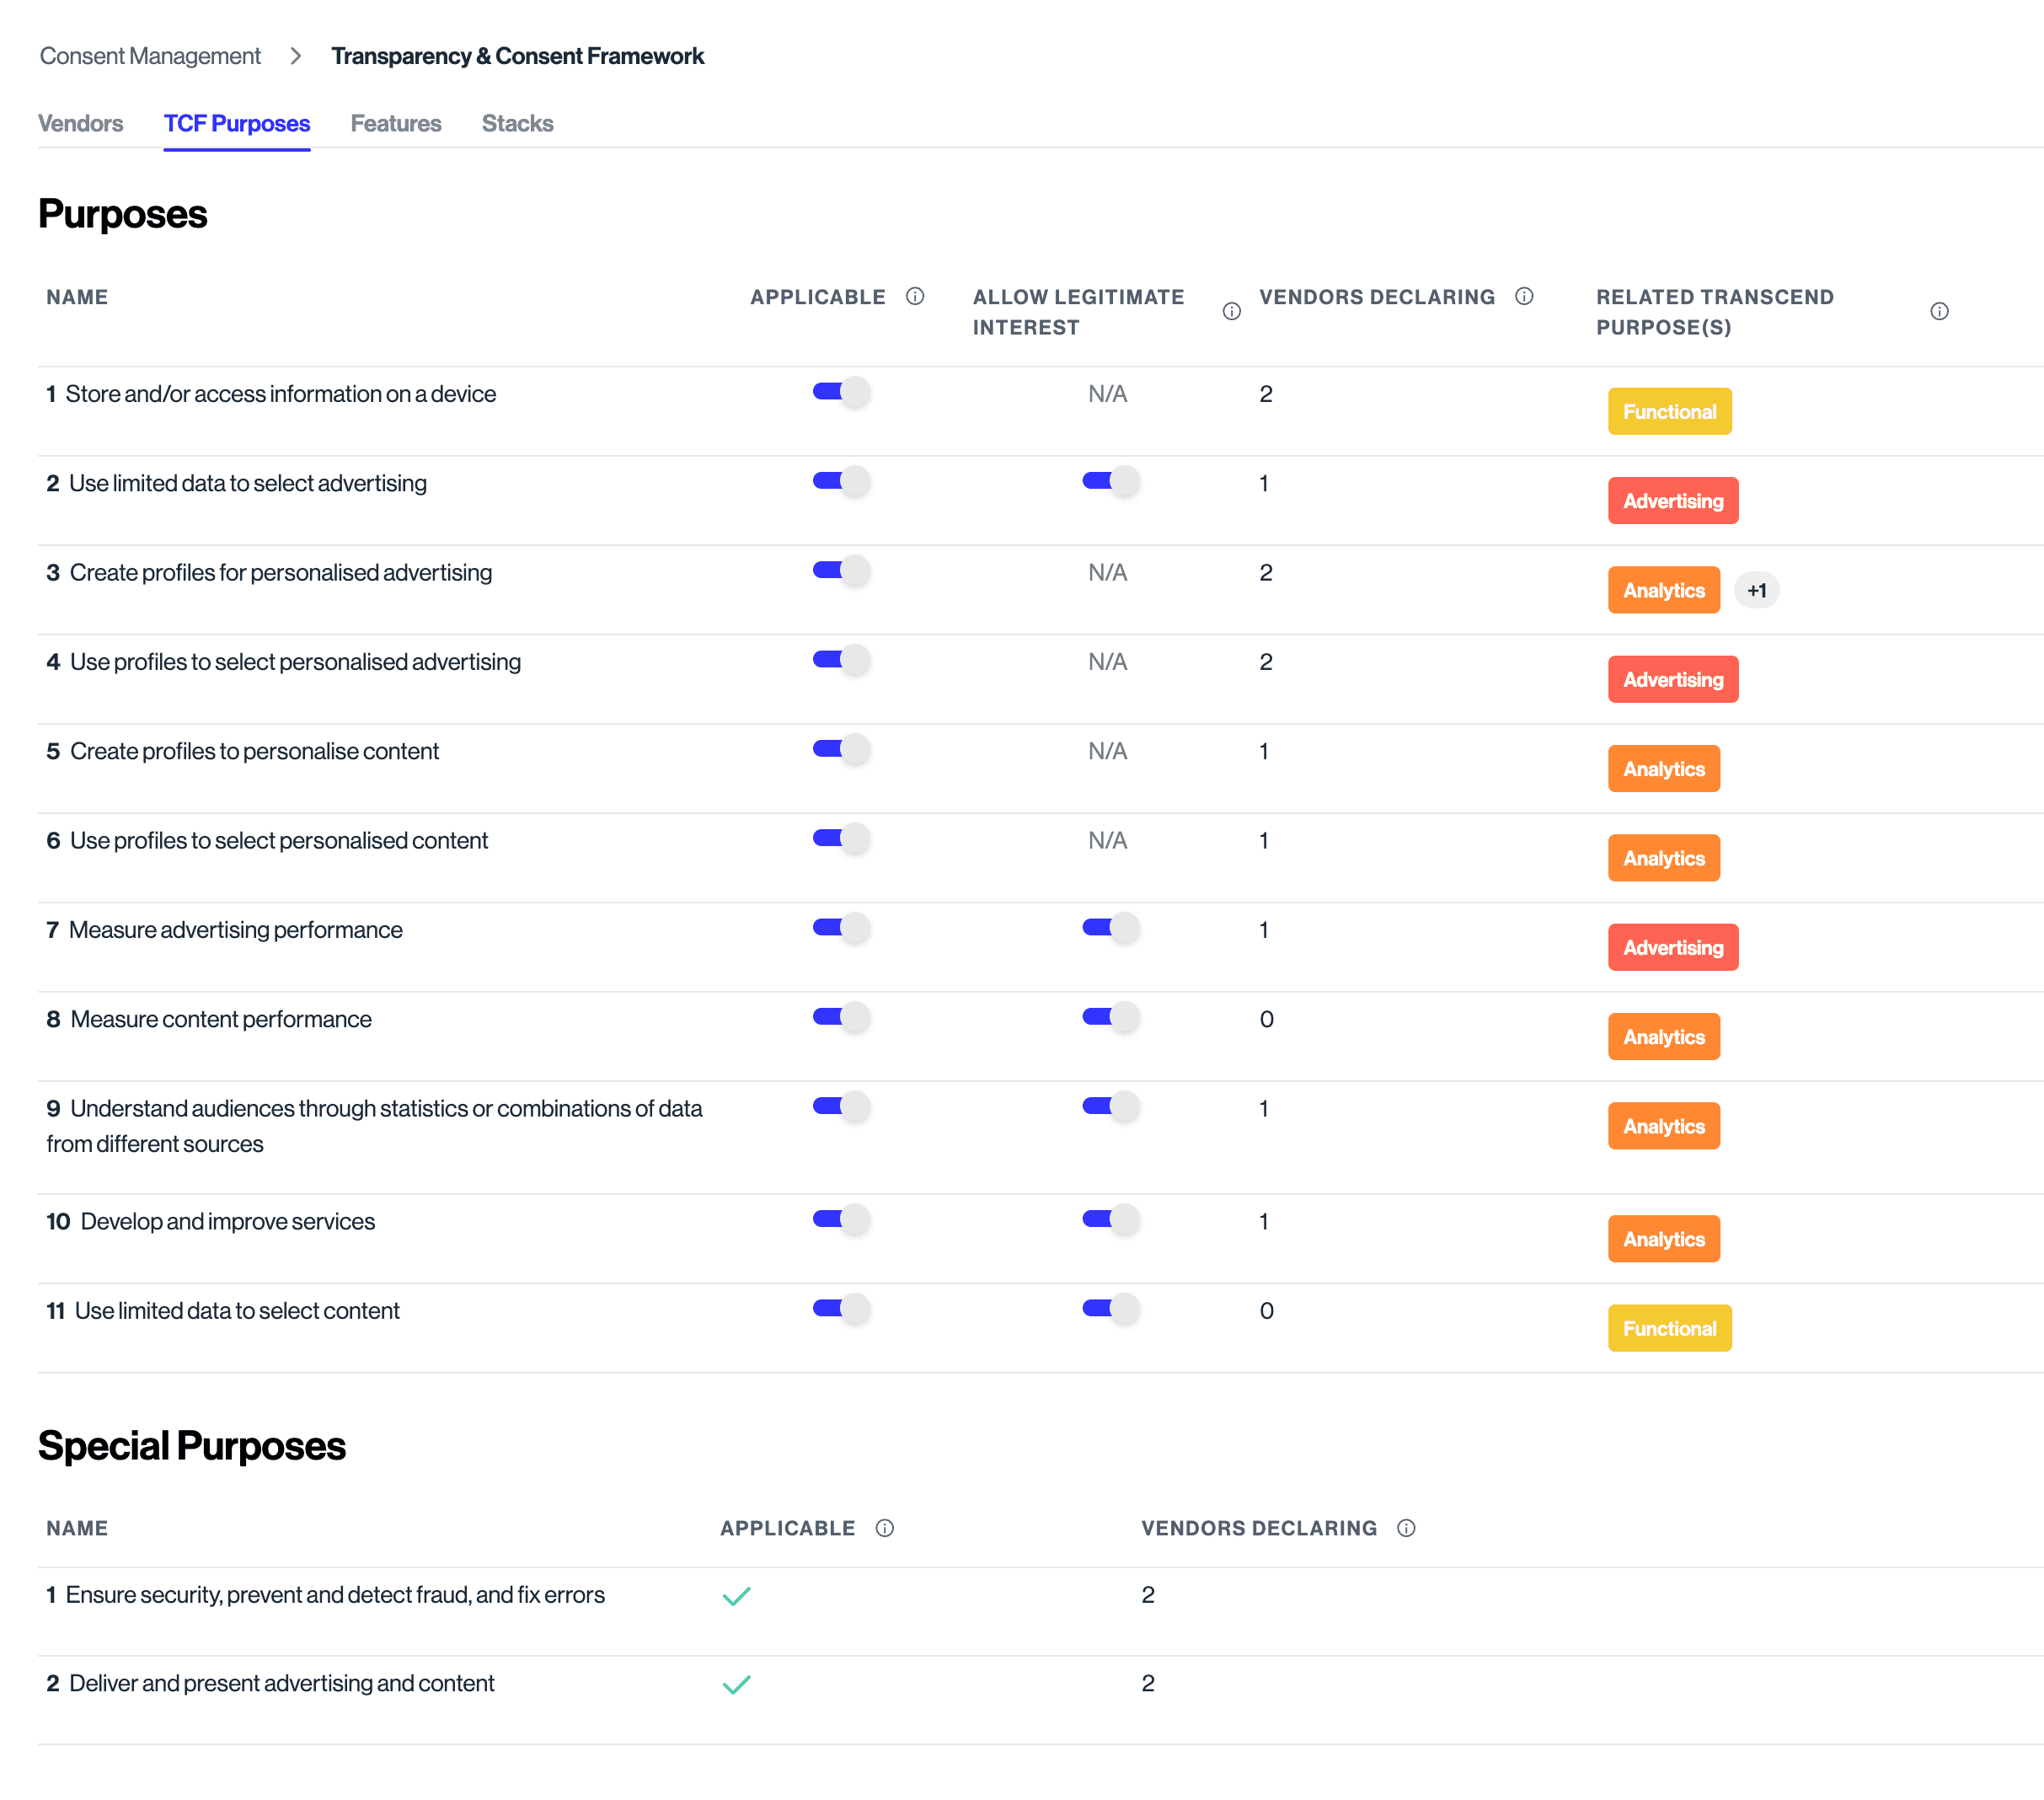Click green checkmark for Deliver and present advertising
Image resolution: width=2044 pixels, height=1800 pixels.
[x=736, y=1685]
